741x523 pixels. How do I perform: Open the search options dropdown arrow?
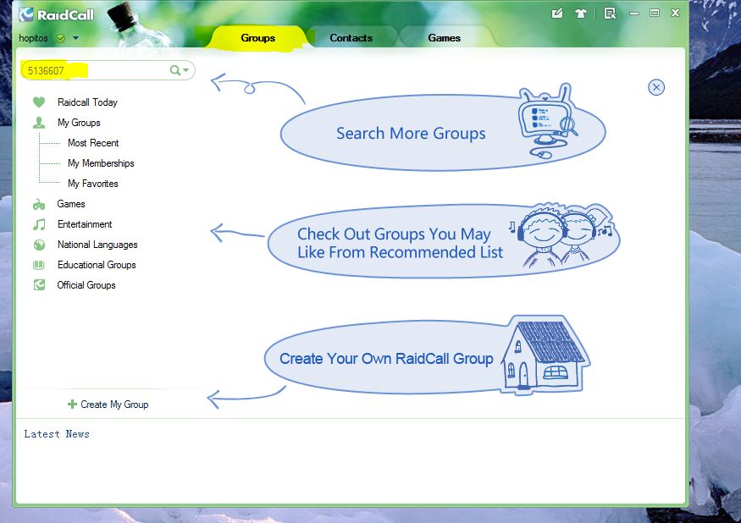click(x=185, y=70)
